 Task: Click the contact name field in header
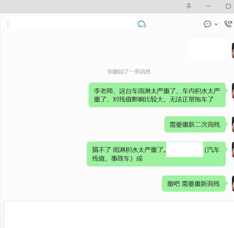72,23
